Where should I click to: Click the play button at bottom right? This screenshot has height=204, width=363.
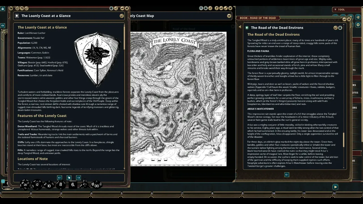tap(335, 187)
